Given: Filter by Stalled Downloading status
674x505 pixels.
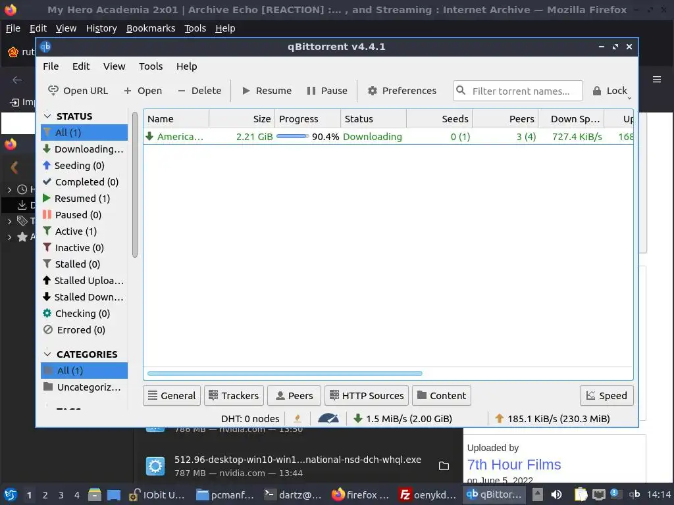Looking at the screenshot, I should [84, 297].
